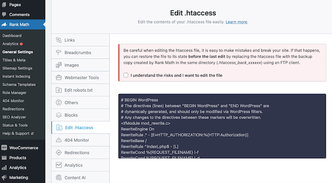Screen dimensions: 332x183
Task: Open Schema Templates submenu item
Action: tap(19, 84)
